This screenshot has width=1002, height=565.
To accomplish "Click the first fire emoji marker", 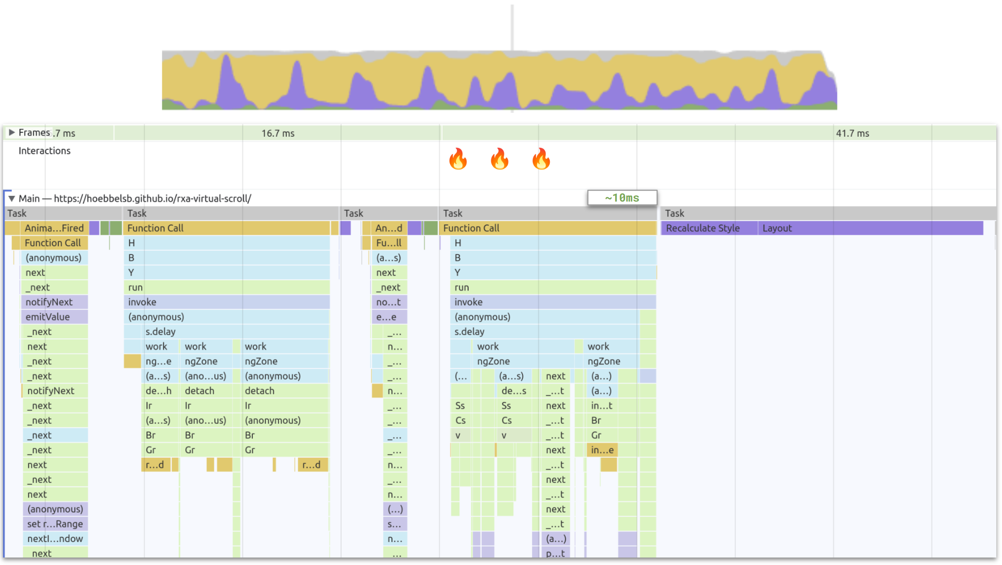I will coord(458,159).
